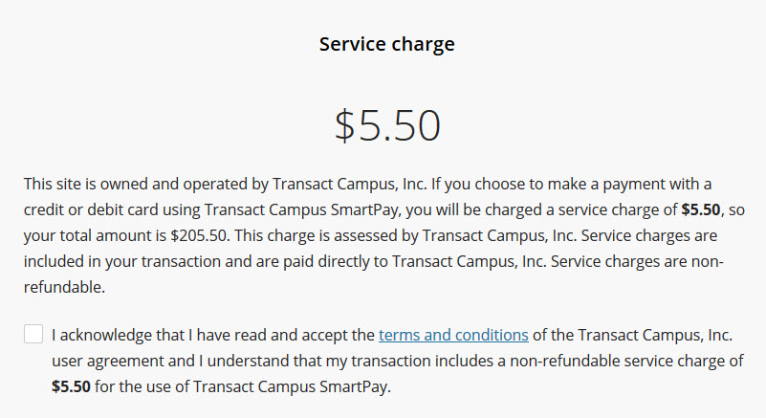Viewport: 766px width, 418px height.
Task: Click bold $5.50 in the first paragraph
Action: click(x=701, y=209)
